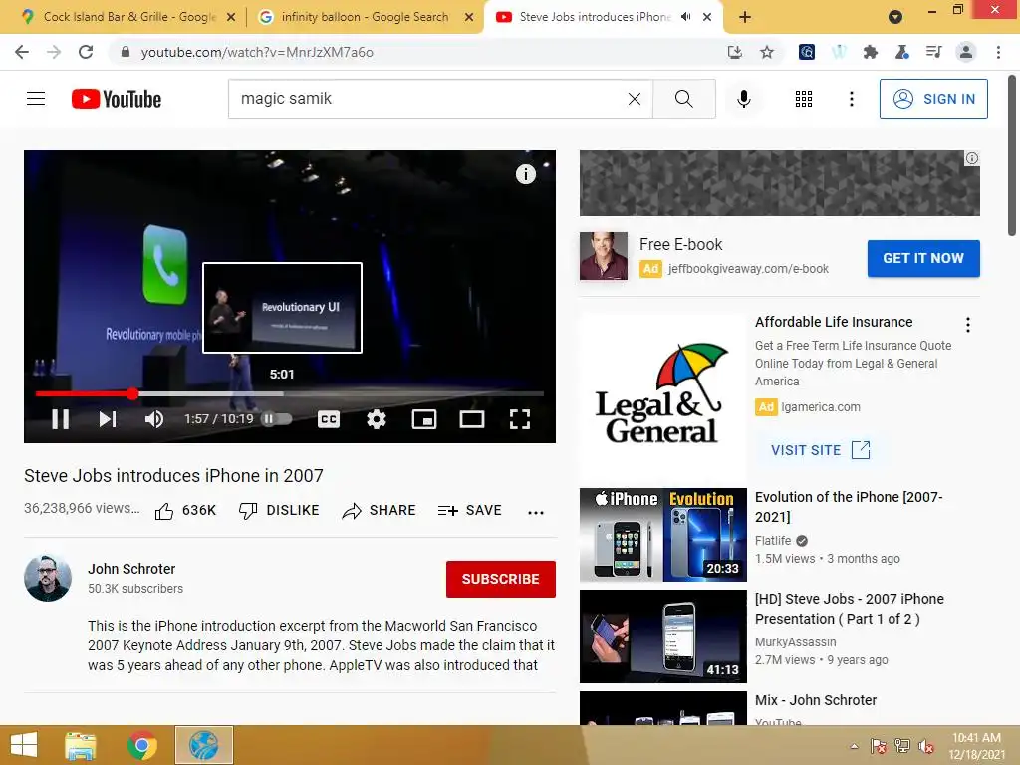Screen dimensions: 1020x765
Task: Open the banner ad info icon
Action: pos(972,158)
